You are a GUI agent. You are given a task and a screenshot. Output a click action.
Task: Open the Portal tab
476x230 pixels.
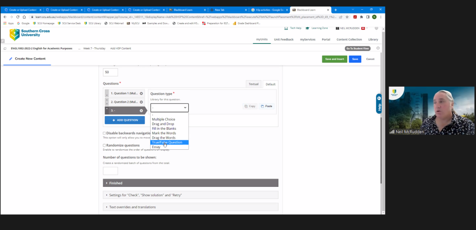pyautogui.click(x=326, y=39)
